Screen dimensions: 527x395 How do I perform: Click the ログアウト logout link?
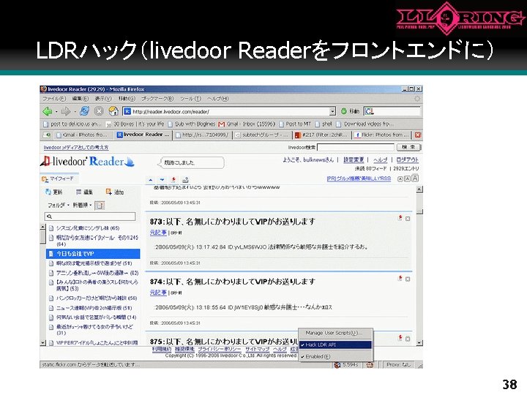(x=407, y=160)
